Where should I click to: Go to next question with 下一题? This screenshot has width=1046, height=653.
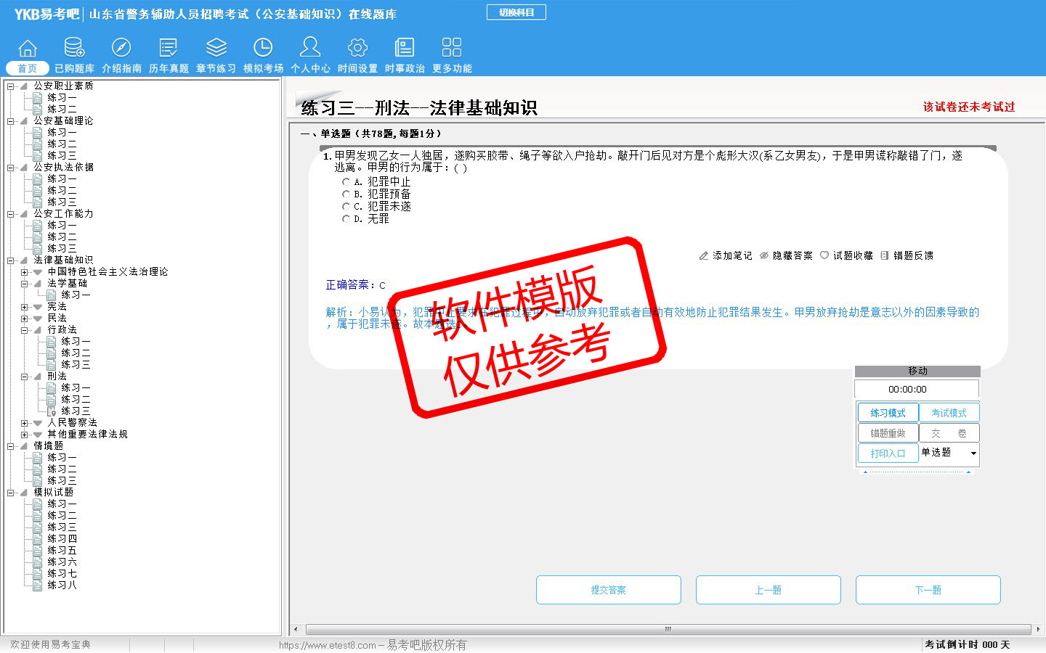coord(928,590)
